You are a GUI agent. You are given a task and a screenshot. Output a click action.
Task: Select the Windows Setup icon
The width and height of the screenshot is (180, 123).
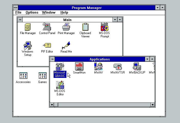pos(28,45)
